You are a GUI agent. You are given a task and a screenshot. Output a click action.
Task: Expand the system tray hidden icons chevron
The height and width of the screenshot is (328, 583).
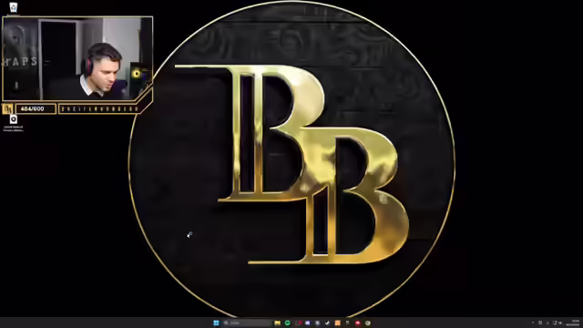[533, 323]
